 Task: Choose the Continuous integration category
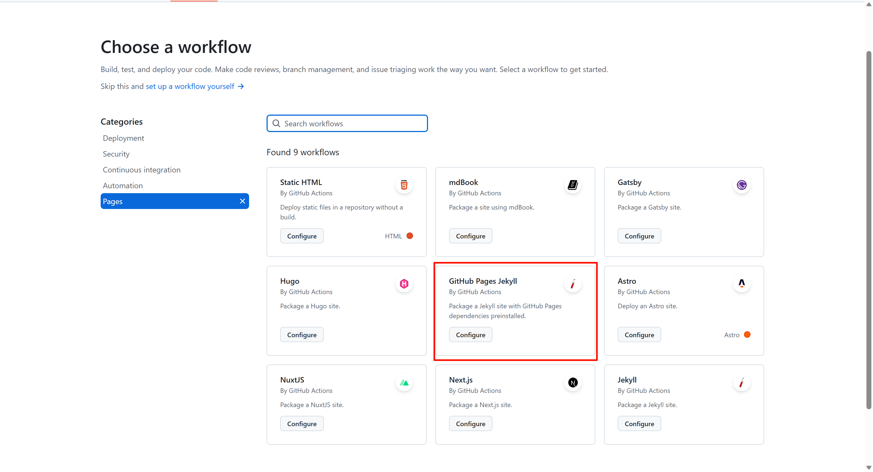pyautogui.click(x=141, y=170)
